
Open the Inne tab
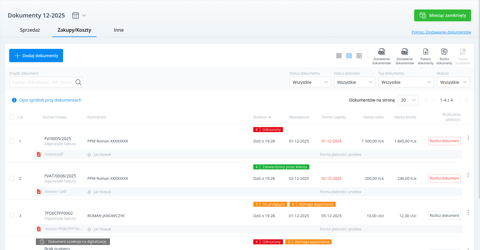point(119,30)
